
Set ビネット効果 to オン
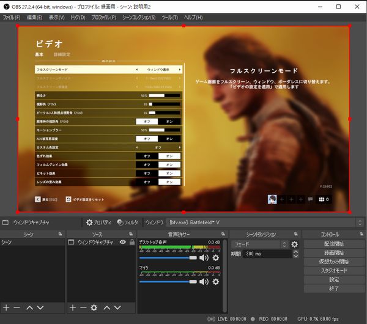pyautogui.click(x=169, y=174)
